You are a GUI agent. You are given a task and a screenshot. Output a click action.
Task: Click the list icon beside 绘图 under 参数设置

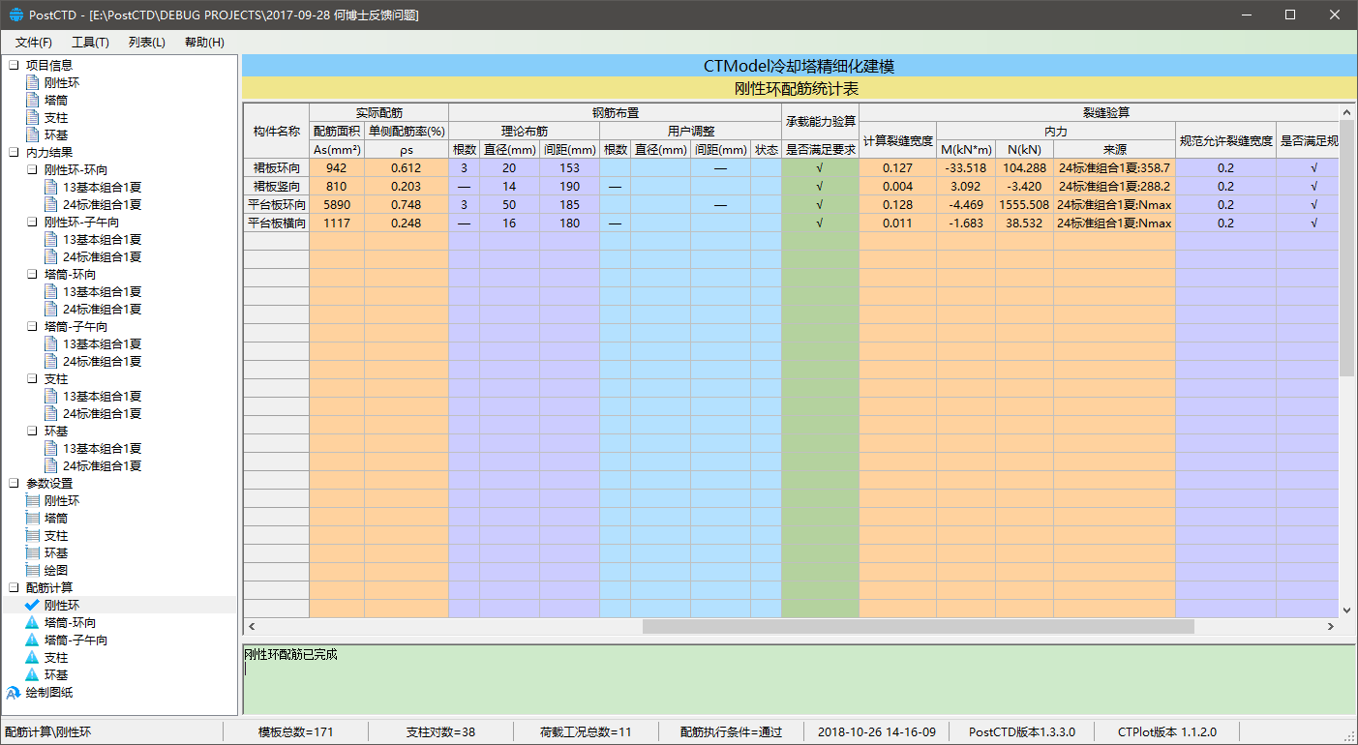click(x=33, y=571)
